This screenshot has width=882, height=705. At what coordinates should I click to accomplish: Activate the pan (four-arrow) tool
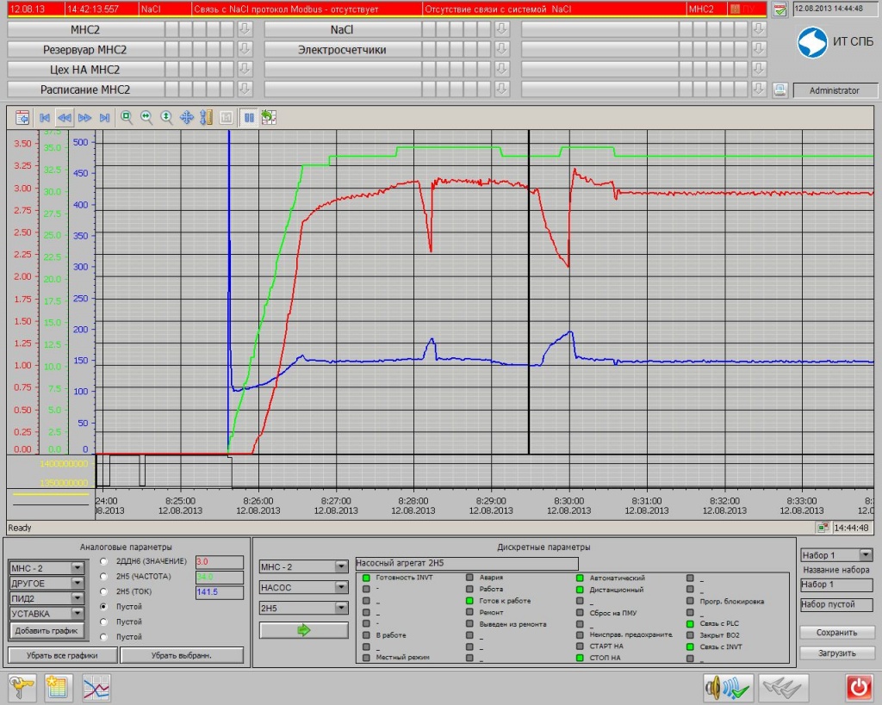pos(187,117)
